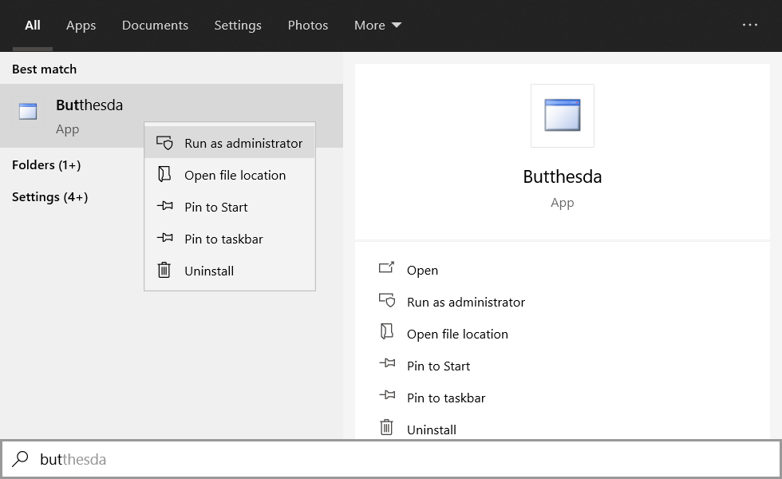Click the search box containing butthesda
The height and width of the screenshot is (479, 782).
391,458
